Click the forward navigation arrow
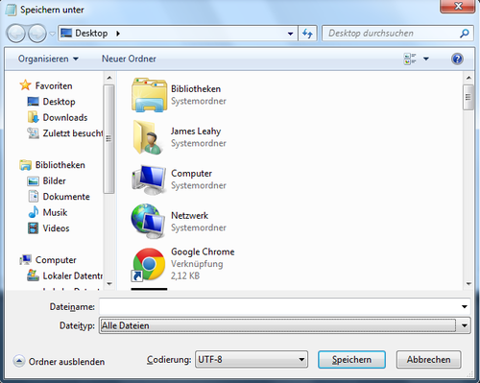The width and height of the screenshot is (480, 383). [37, 34]
